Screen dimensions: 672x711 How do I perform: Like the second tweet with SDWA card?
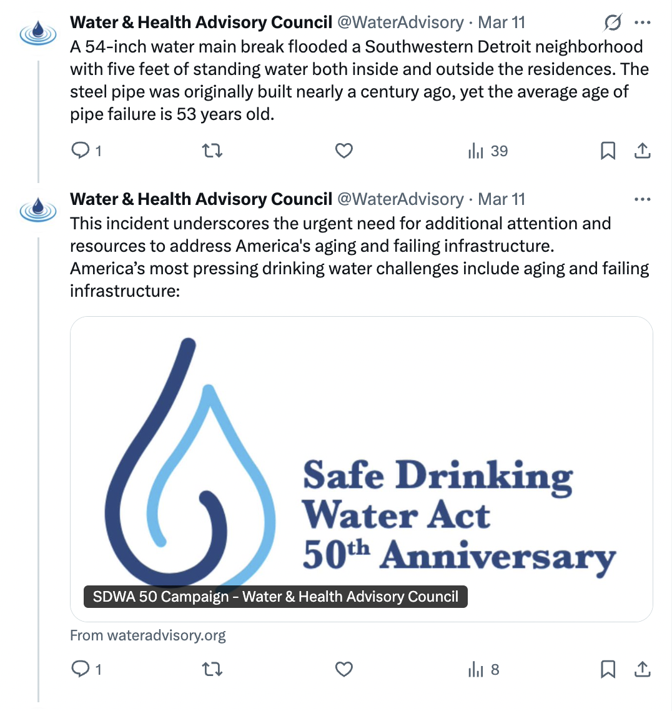[344, 669]
